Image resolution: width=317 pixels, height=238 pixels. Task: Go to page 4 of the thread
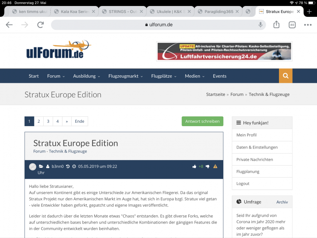(57, 121)
